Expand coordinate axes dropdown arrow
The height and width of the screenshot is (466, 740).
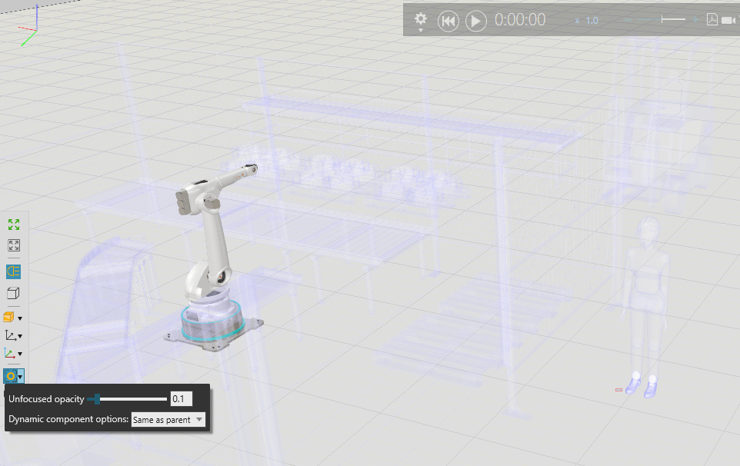point(20,354)
